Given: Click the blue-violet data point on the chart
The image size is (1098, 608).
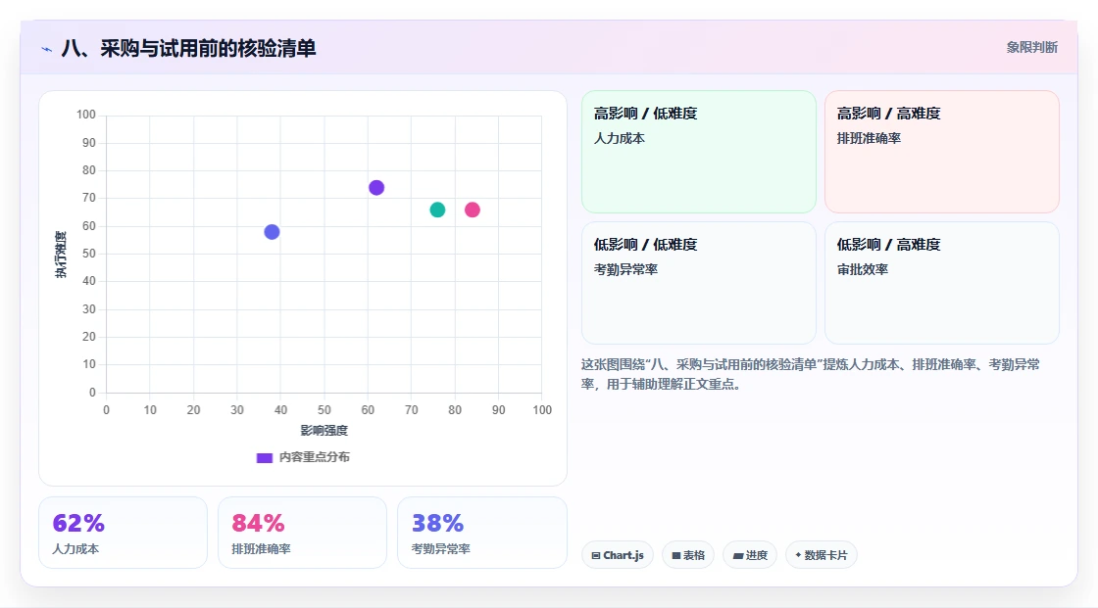Looking at the screenshot, I should 272,232.
